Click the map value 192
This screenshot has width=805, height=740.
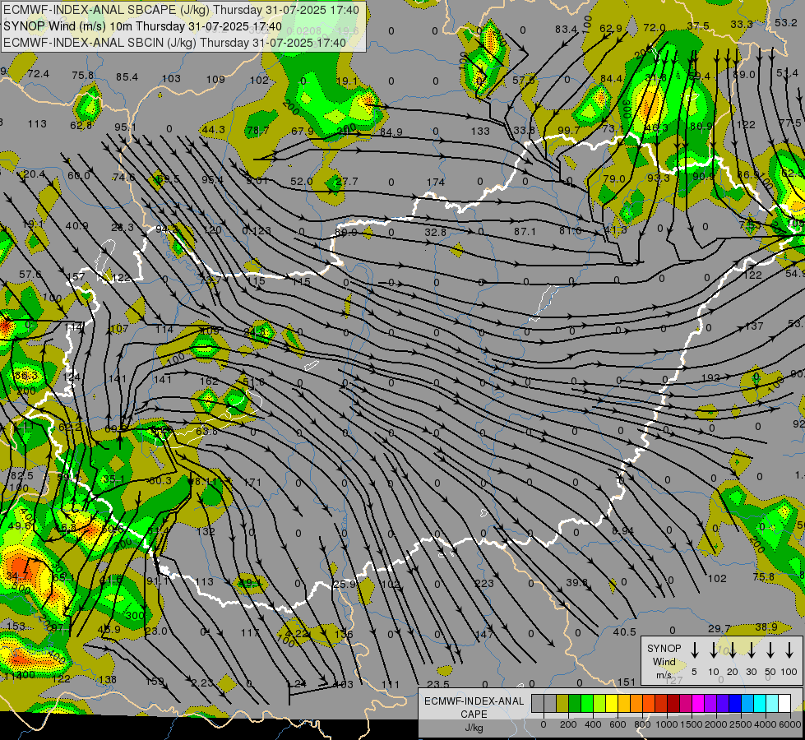(x=710, y=378)
